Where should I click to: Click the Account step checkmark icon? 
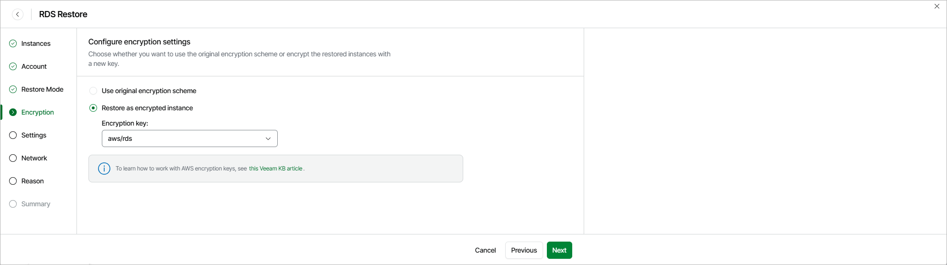[13, 66]
